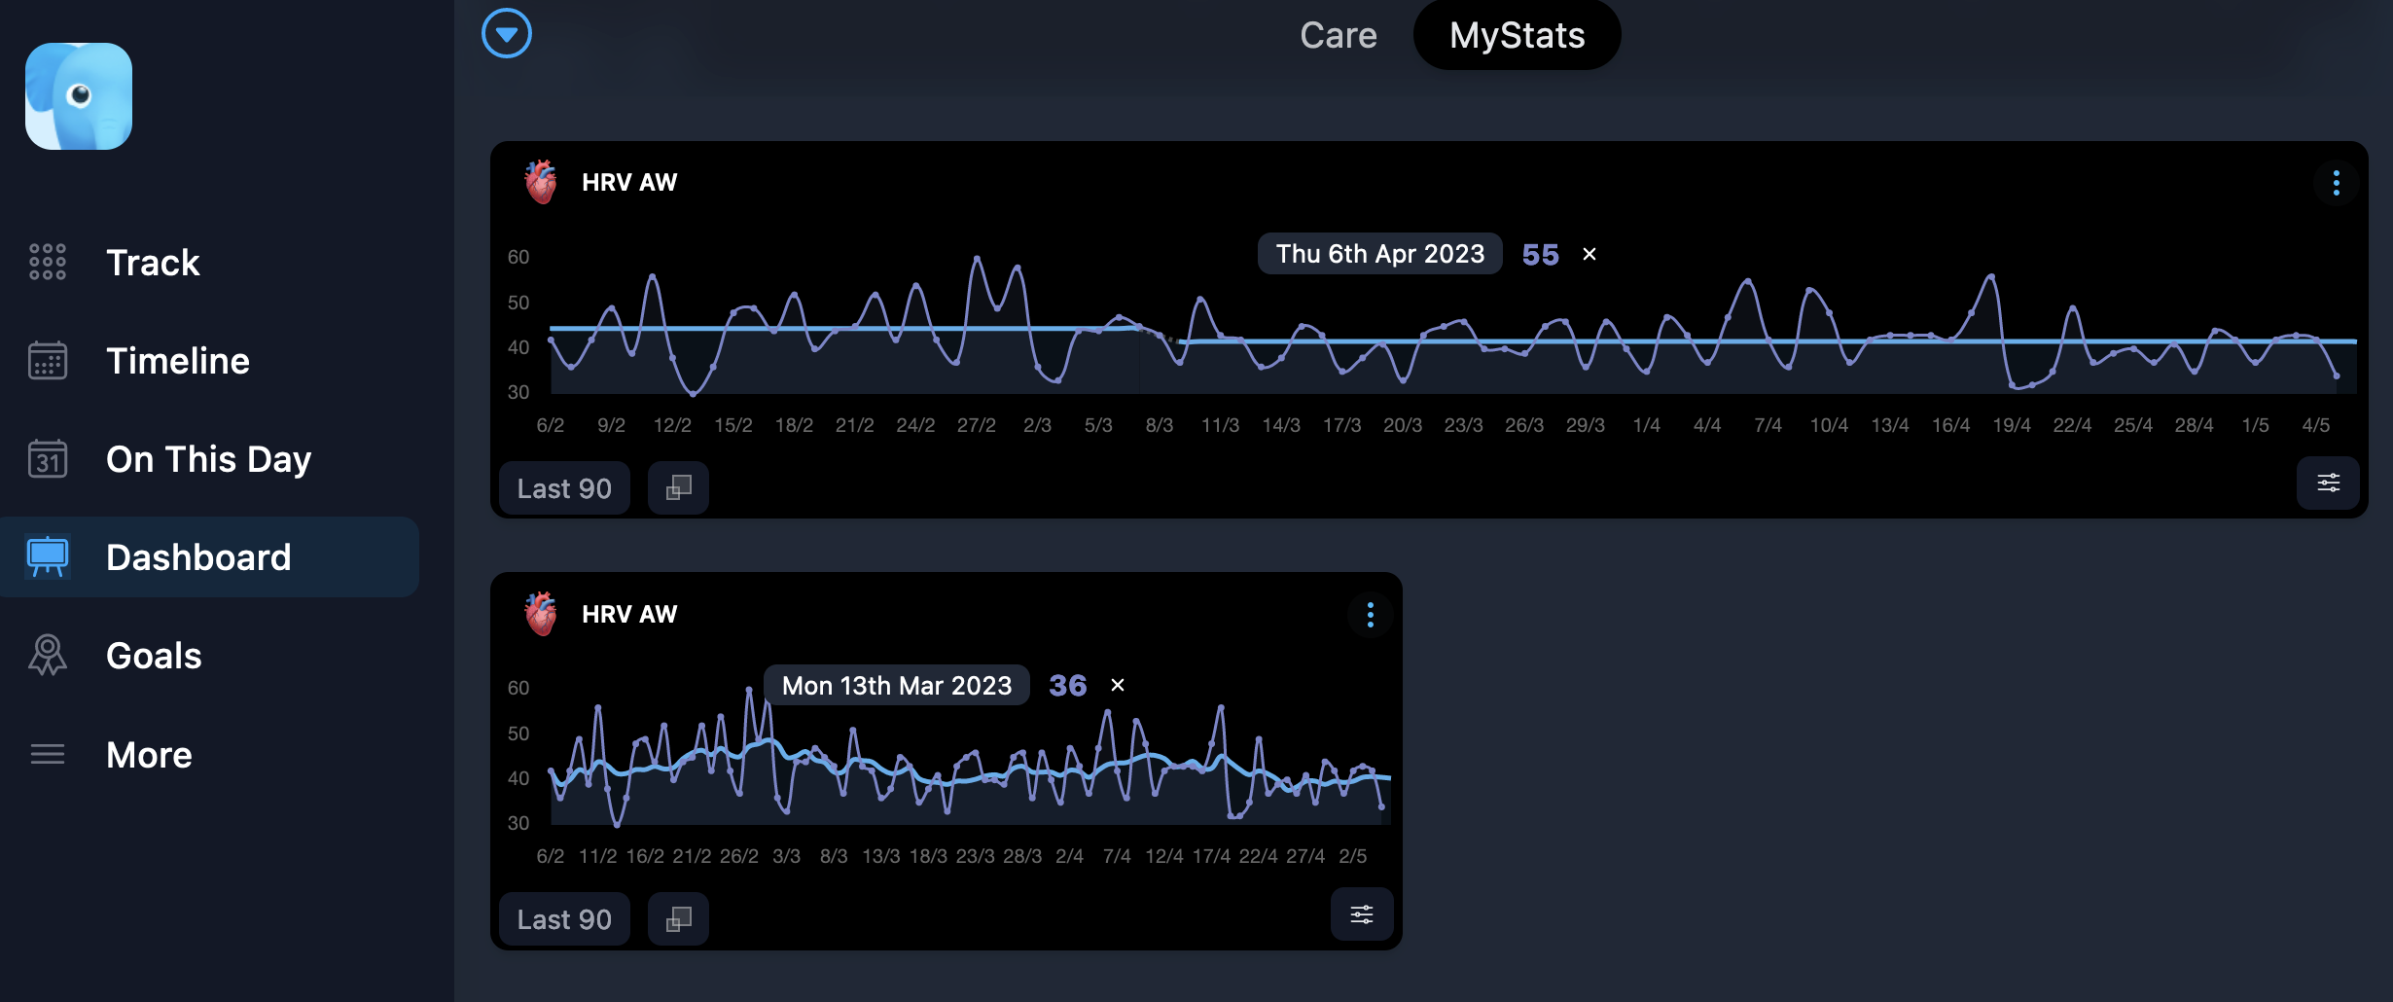2393x1002 pixels.
Task: Click the Mon 13th Mar 2023 date label
Action: [x=896, y=686]
